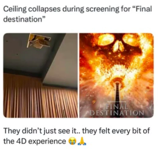The image size is (163, 151).
Task: Click the tower's observation deck on poster
Action: point(118,80)
